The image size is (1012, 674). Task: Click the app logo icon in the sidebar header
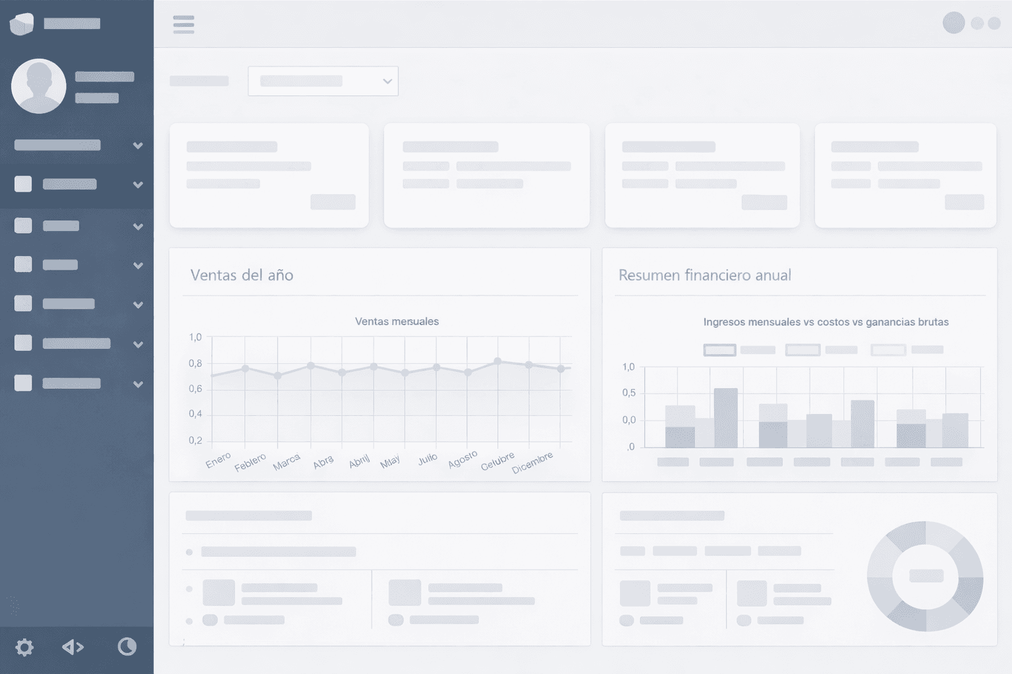coord(22,24)
